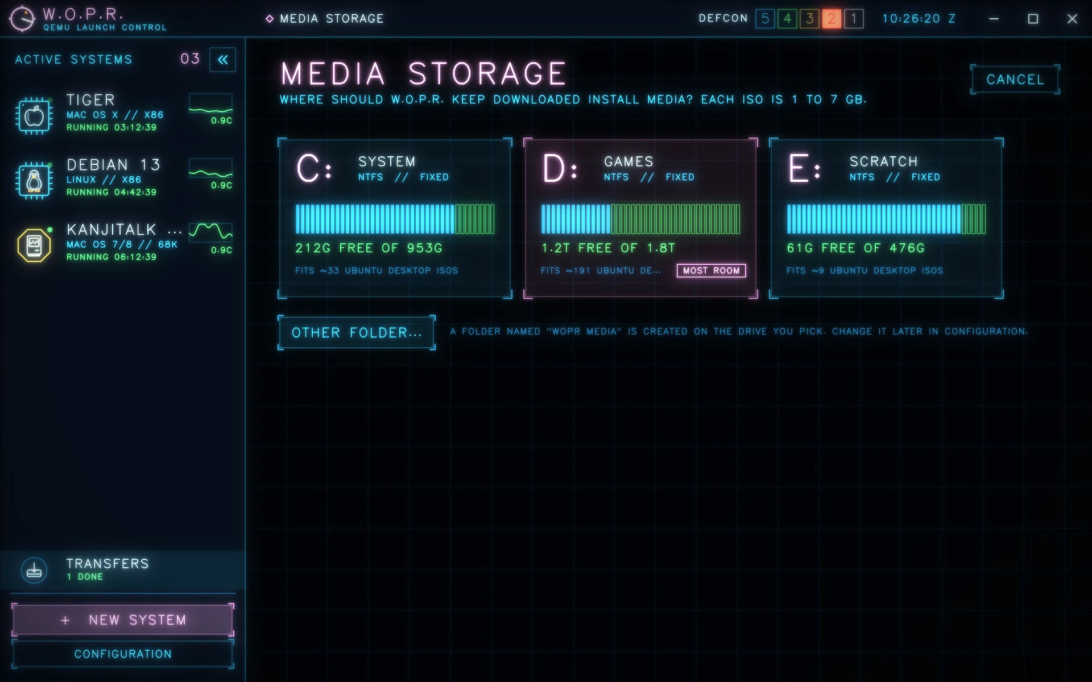Minimize the W.O.P.R. window
The height and width of the screenshot is (682, 1092).
(994, 19)
